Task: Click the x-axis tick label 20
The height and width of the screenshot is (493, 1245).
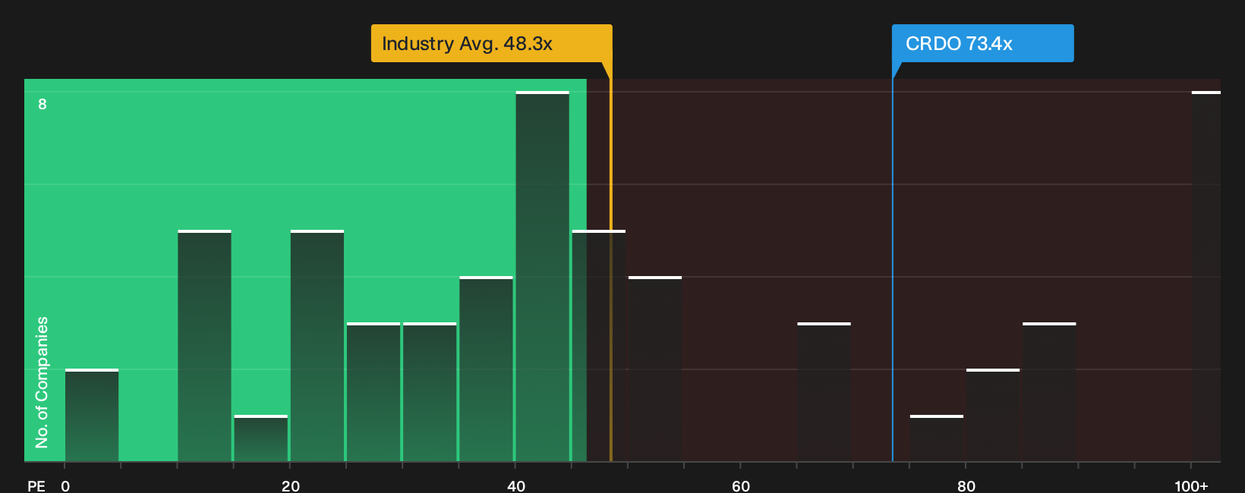Action: coord(291,485)
